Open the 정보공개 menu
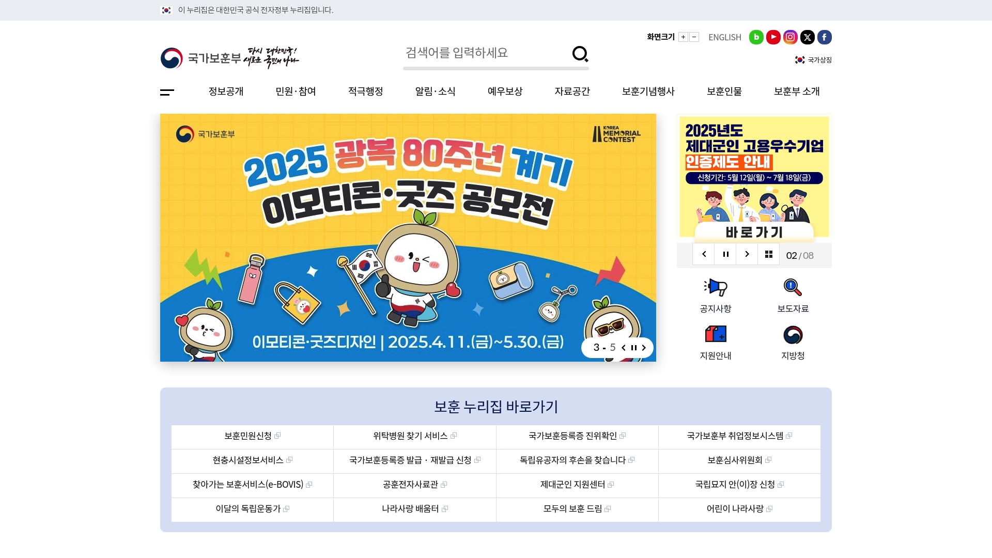Image resolution: width=992 pixels, height=558 pixels. click(x=226, y=91)
